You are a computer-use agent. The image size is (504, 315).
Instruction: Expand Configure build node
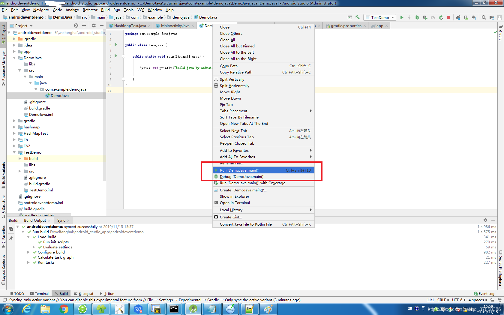pos(28,252)
